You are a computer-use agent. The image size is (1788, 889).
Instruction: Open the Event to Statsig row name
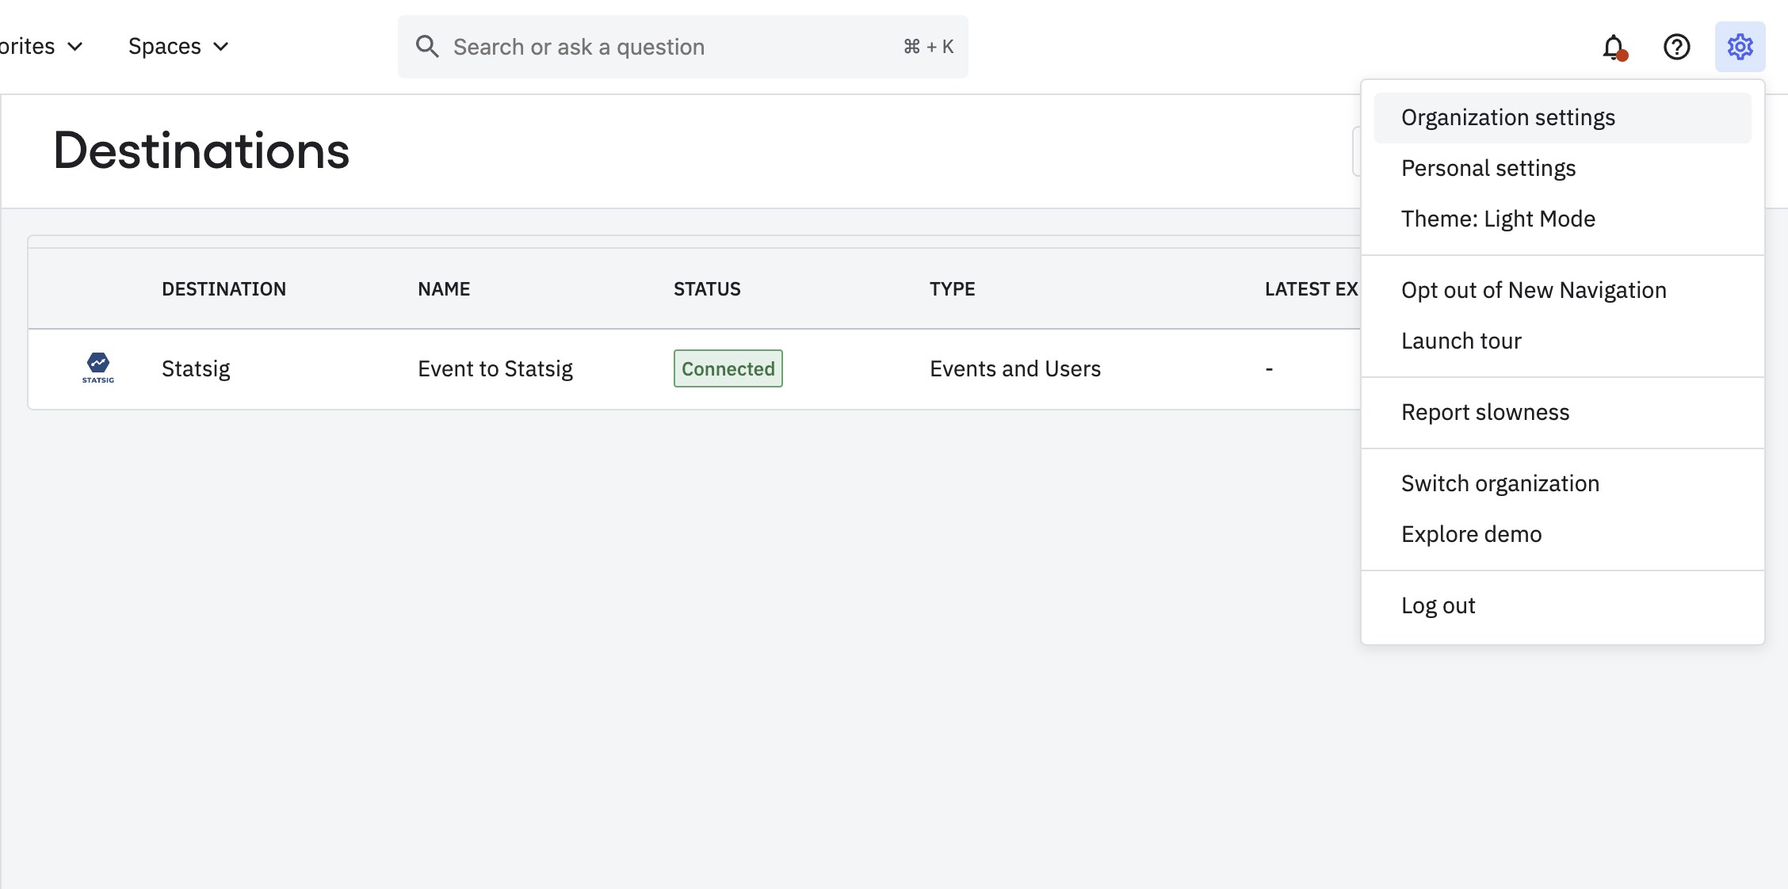pyautogui.click(x=495, y=368)
